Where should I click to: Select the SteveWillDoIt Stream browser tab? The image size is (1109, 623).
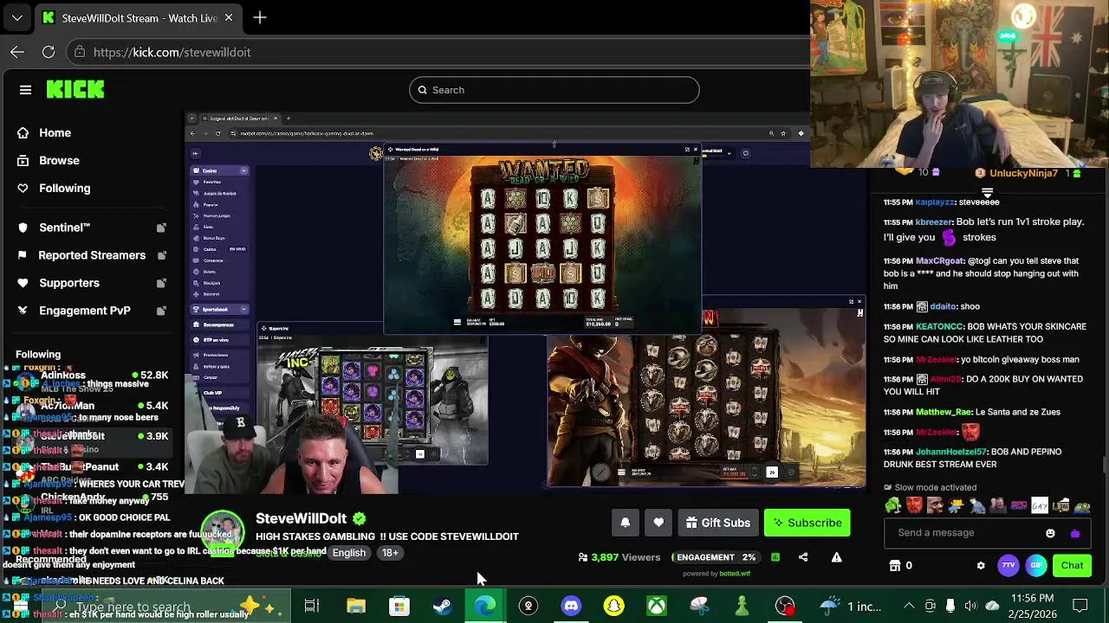pos(139,17)
